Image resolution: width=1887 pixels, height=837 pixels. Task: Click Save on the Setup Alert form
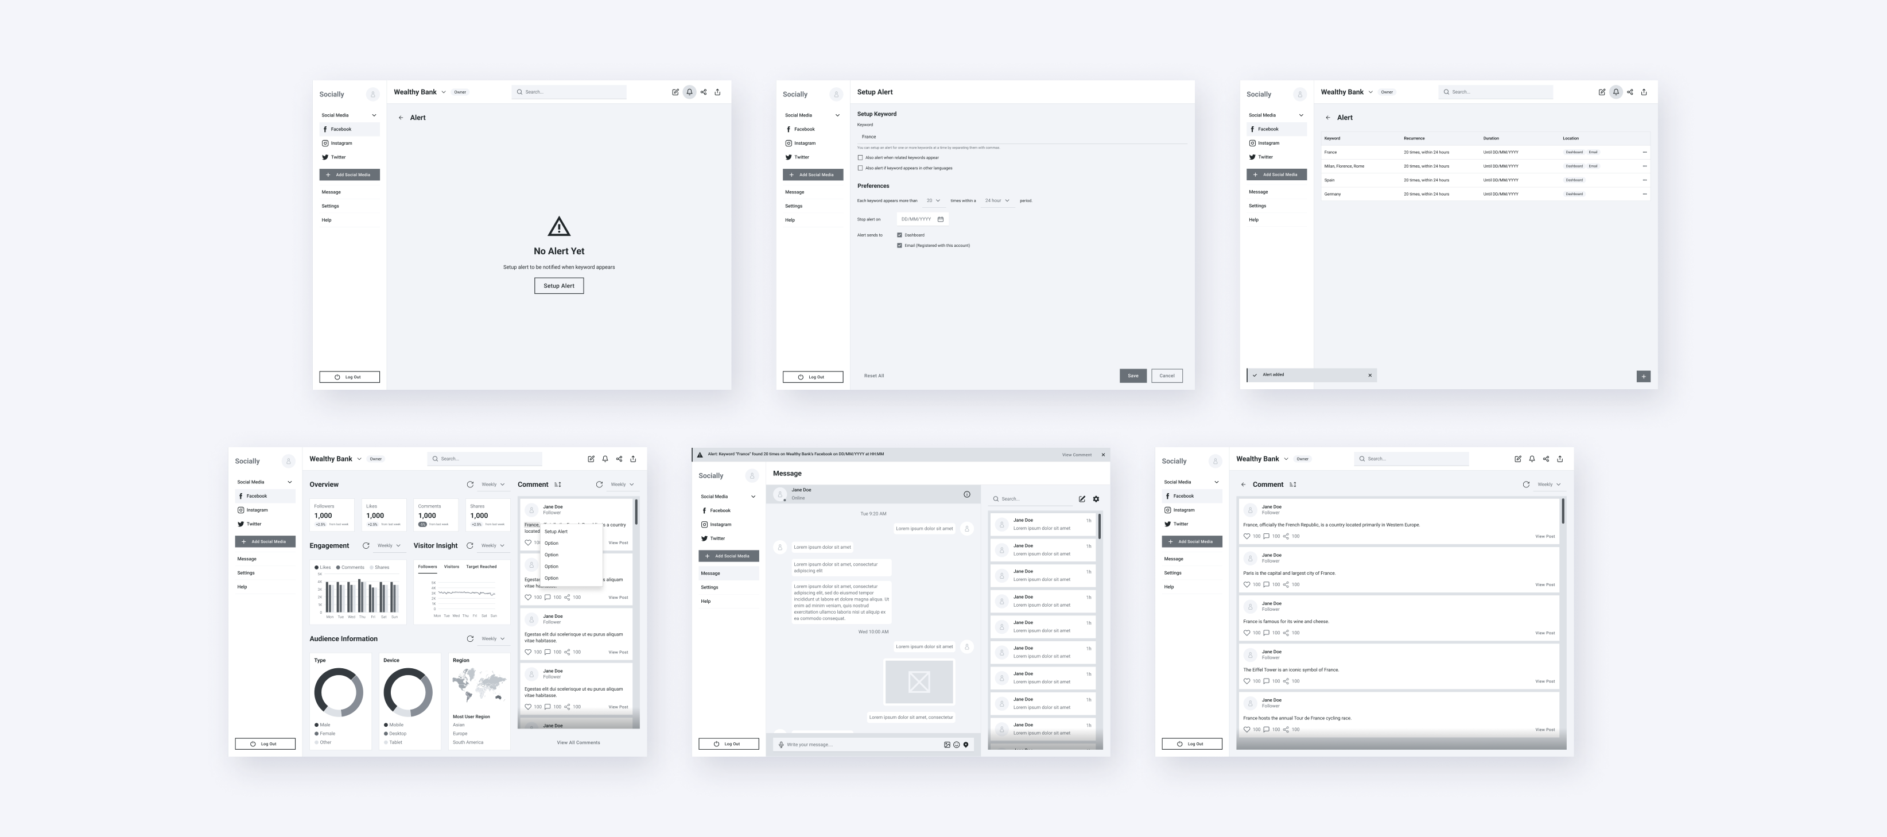tap(1132, 376)
